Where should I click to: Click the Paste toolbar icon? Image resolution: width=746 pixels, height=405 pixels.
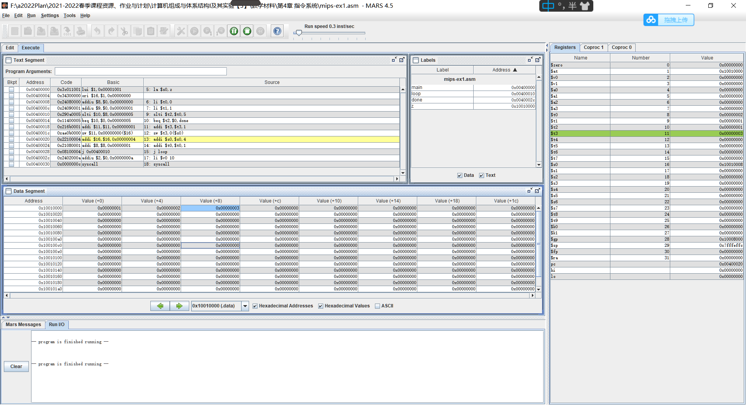coord(151,31)
